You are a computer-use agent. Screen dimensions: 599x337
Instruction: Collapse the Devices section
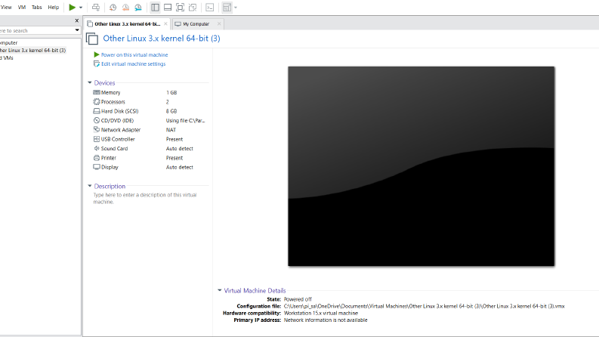(90, 82)
